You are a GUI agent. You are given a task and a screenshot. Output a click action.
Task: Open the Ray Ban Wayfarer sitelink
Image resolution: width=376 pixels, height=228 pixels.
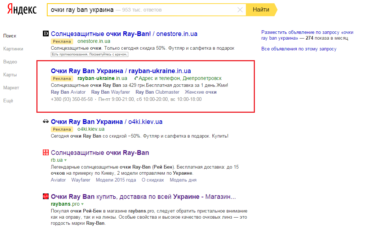click(x=111, y=92)
